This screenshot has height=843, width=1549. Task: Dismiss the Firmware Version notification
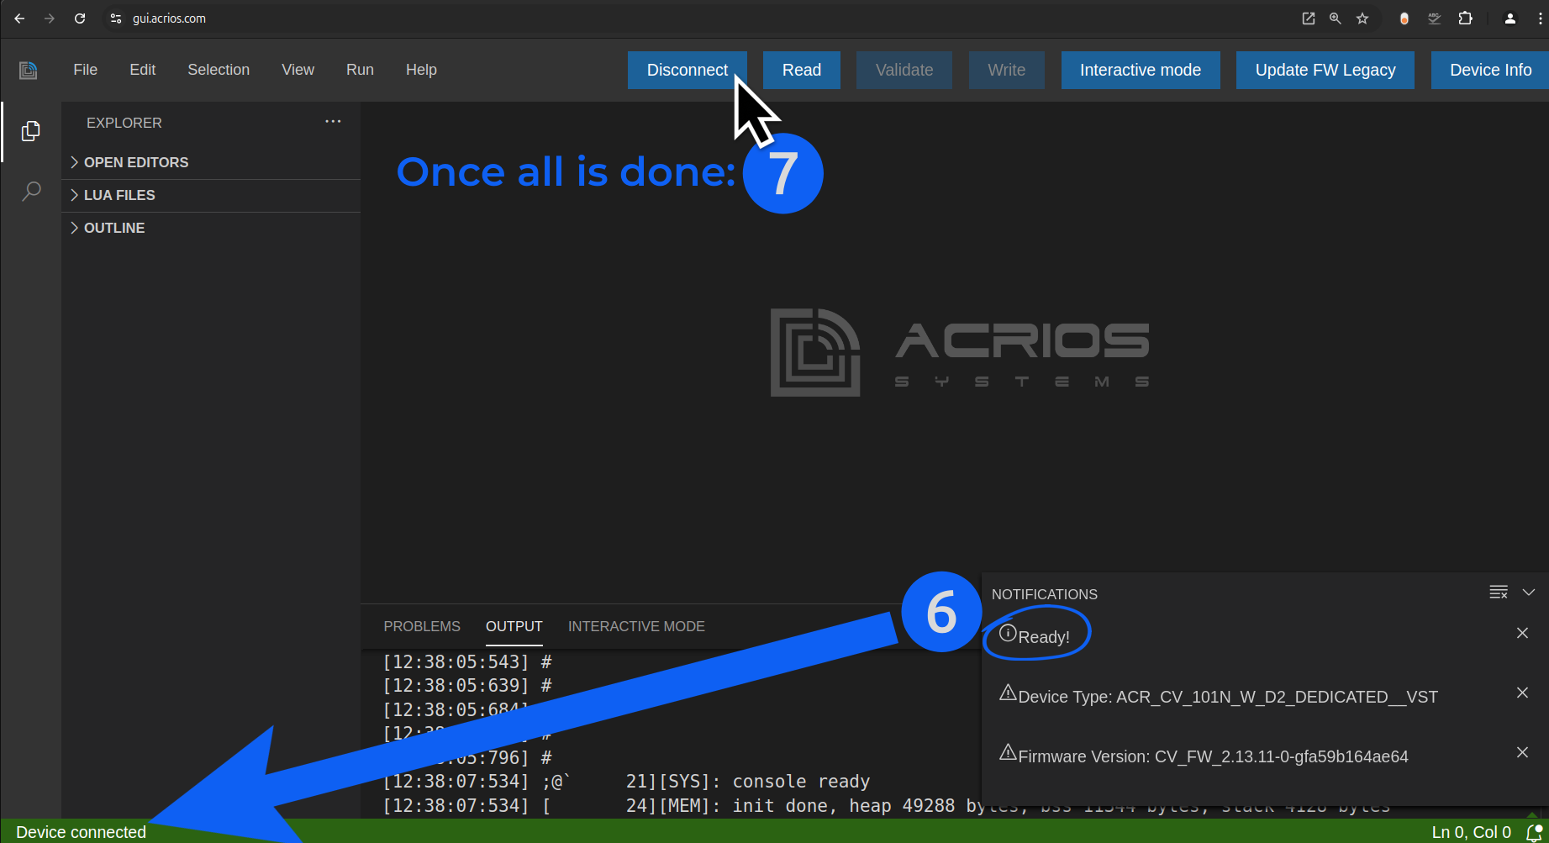[x=1522, y=752]
